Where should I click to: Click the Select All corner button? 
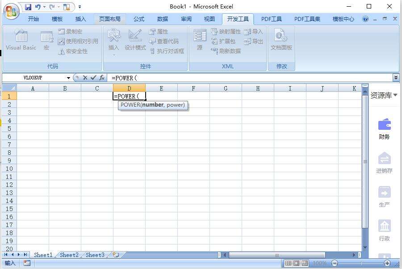pyautogui.click(x=9, y=88)
